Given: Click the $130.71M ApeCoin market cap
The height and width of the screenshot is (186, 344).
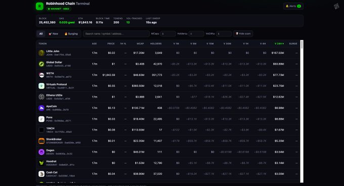Looking at the screenshot, I should coord(138,108).
